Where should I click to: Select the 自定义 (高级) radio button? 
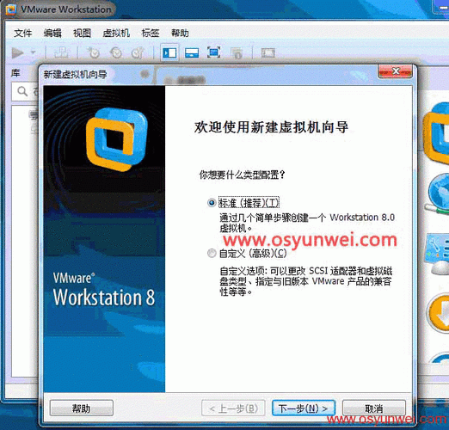click(x=212, y=254)
